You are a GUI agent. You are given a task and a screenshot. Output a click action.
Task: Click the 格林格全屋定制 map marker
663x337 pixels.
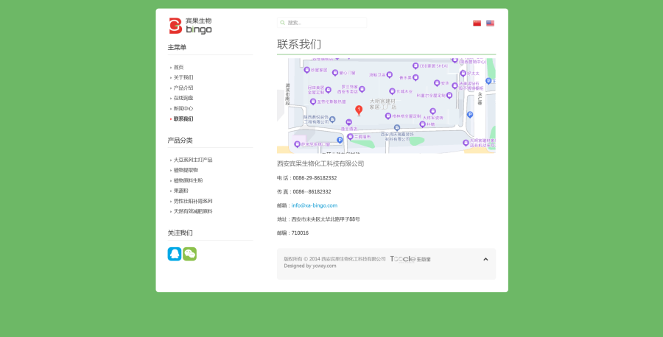click(x=387, y=116)
